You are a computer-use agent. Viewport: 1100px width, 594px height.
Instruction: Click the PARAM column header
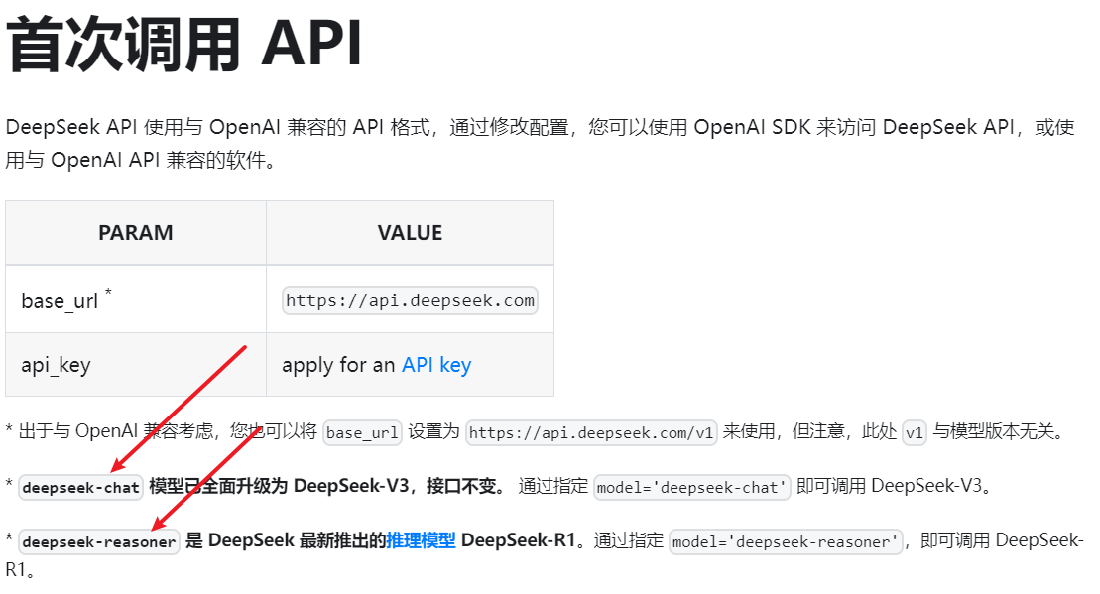136,233
